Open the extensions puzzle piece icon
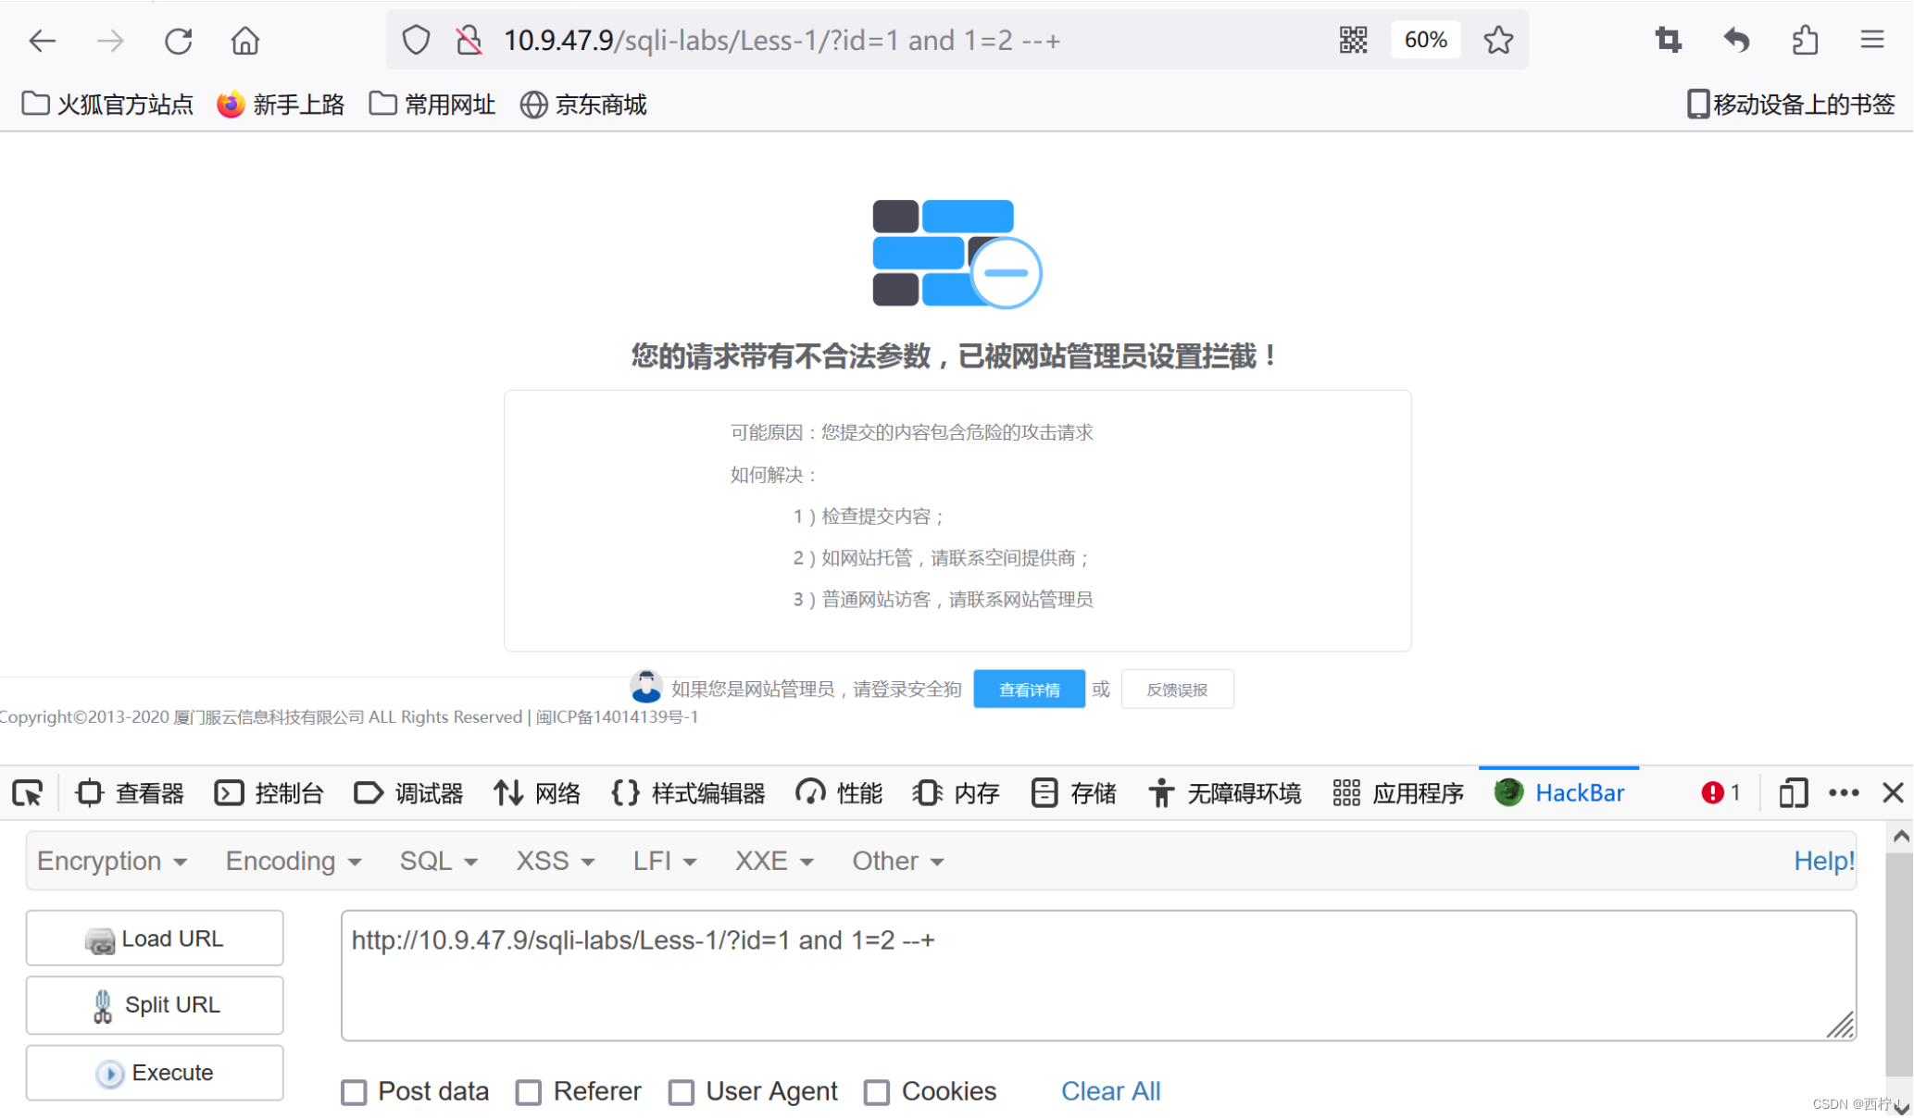 pyautogui.click(x=1805, y=40)
